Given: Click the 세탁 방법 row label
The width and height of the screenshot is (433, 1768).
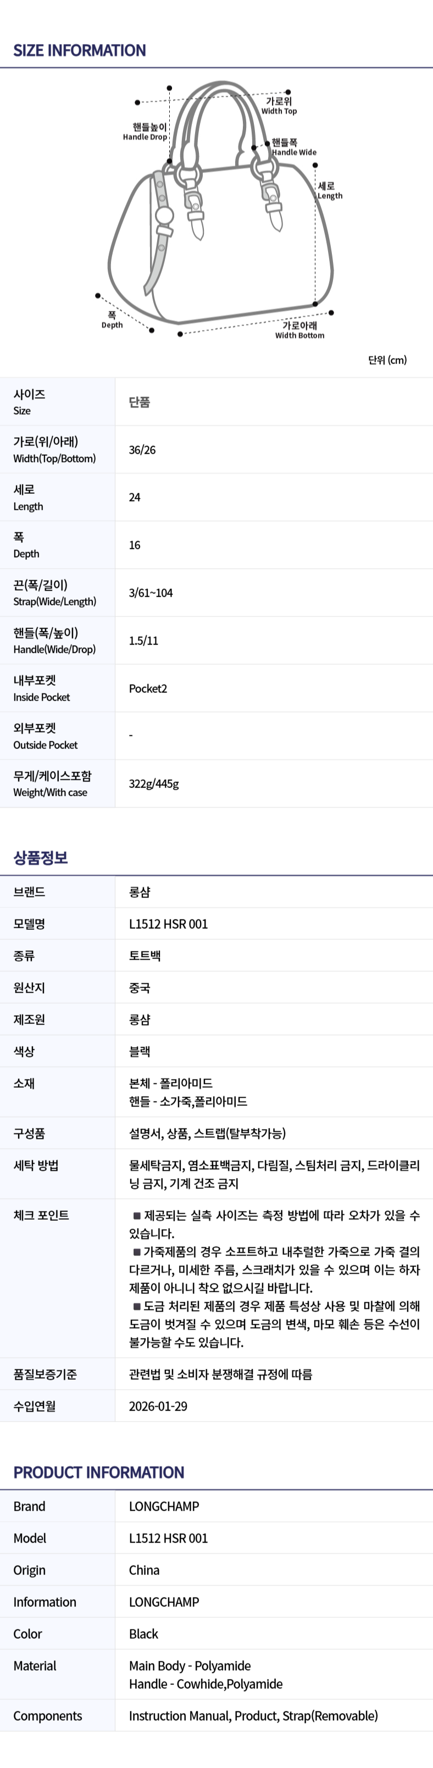Looking at the screenshot, I should 36,1165.
